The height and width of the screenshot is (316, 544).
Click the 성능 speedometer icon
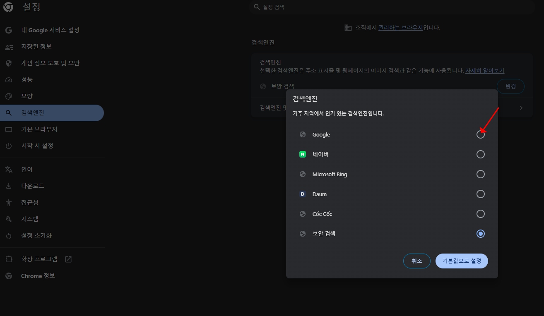click(9, 80)
